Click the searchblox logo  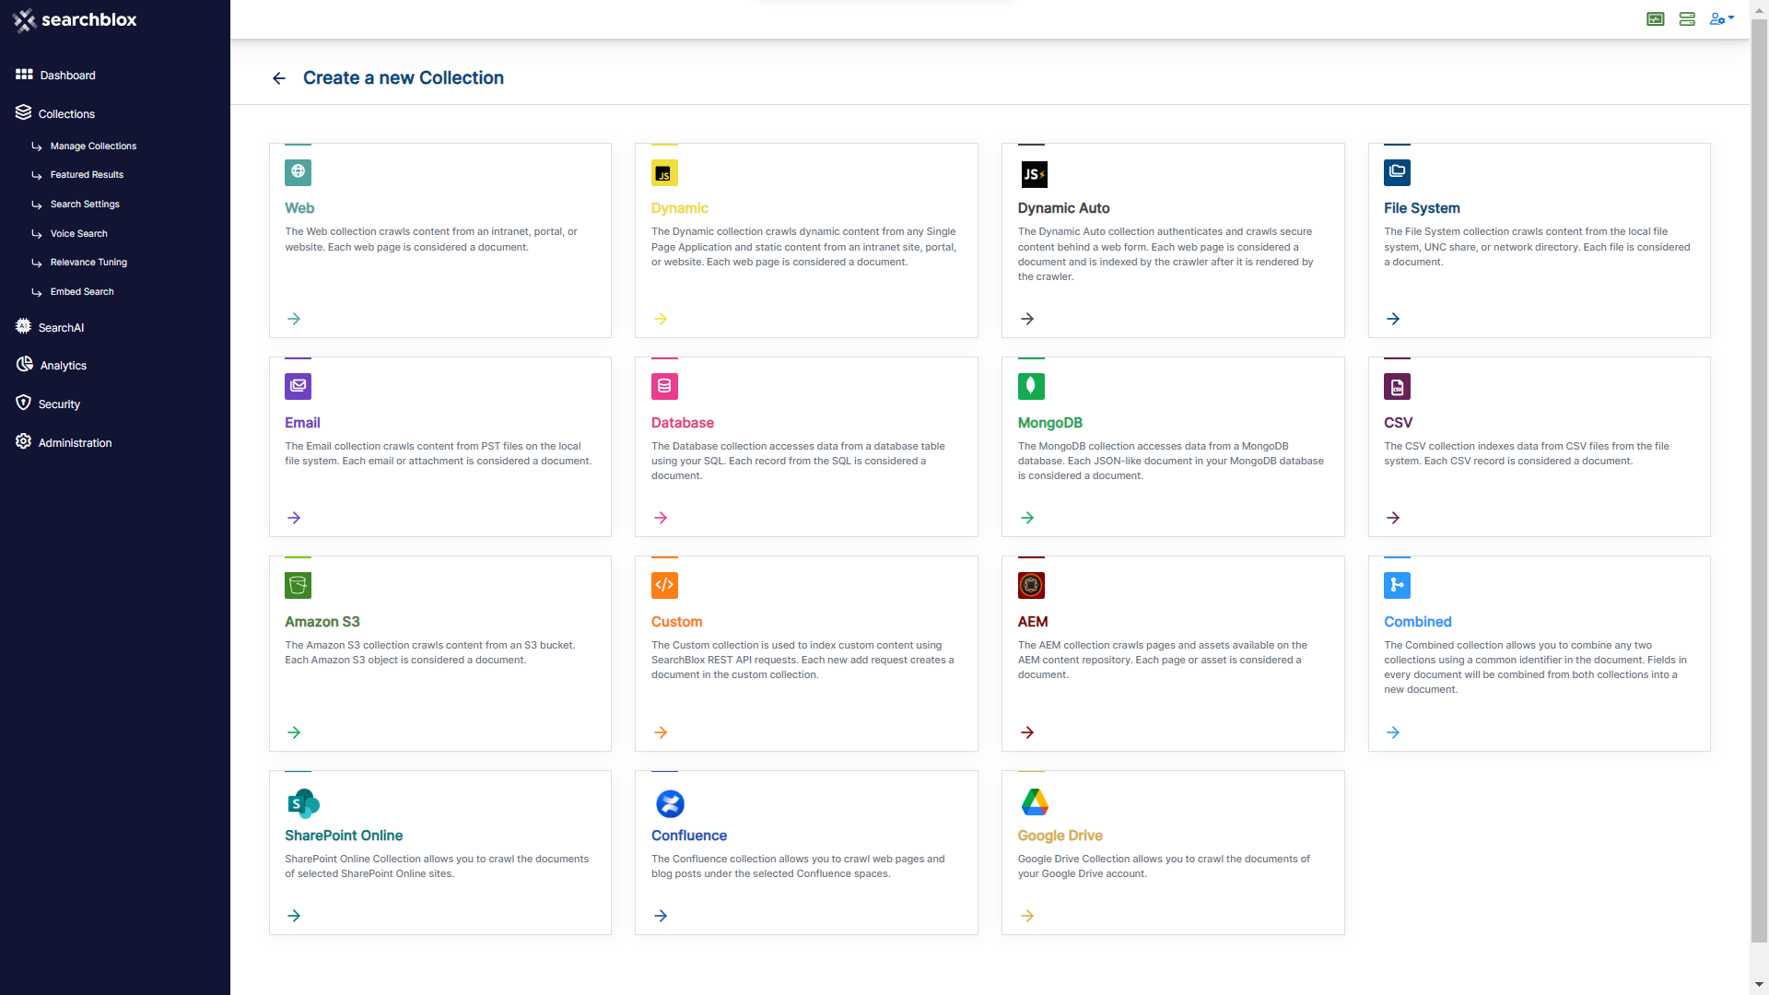click(76, 19)
